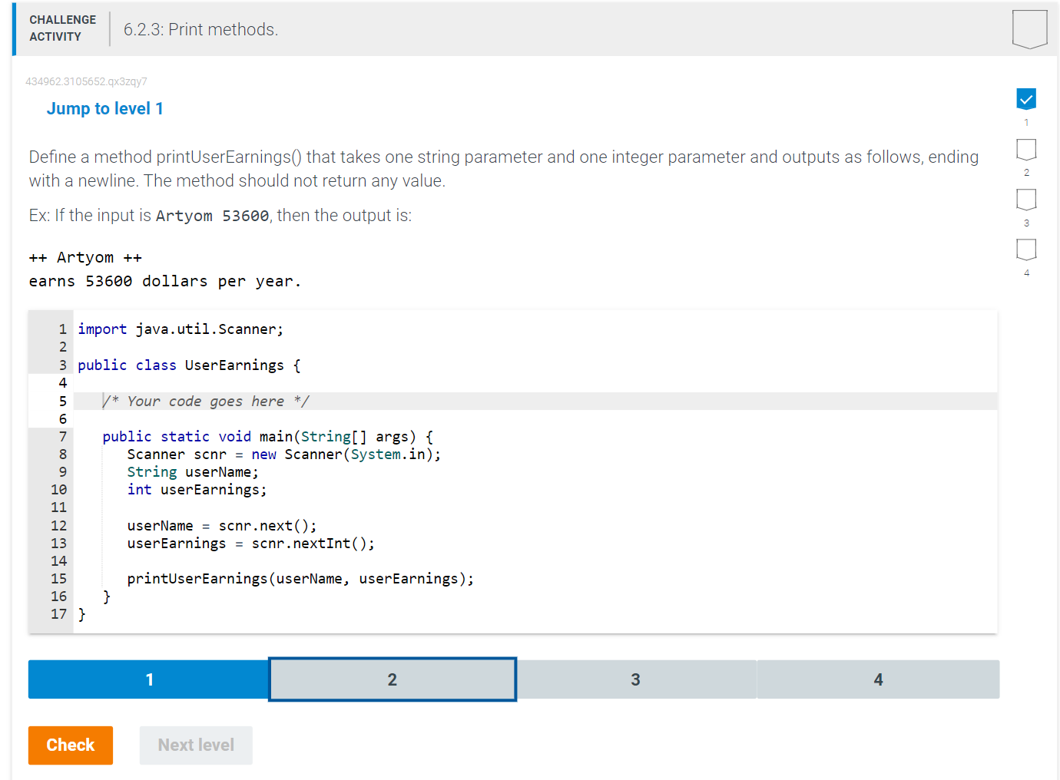Place cursor on 'Your code goes here' line
Screen dimensions: 1060x780
(535, 402)
